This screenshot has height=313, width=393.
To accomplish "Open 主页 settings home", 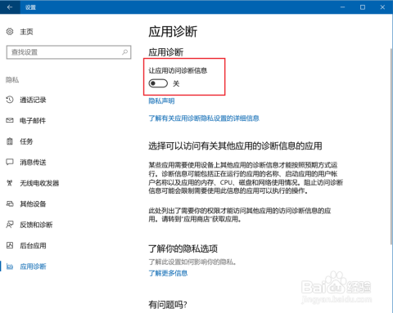I will click(26, 32).
